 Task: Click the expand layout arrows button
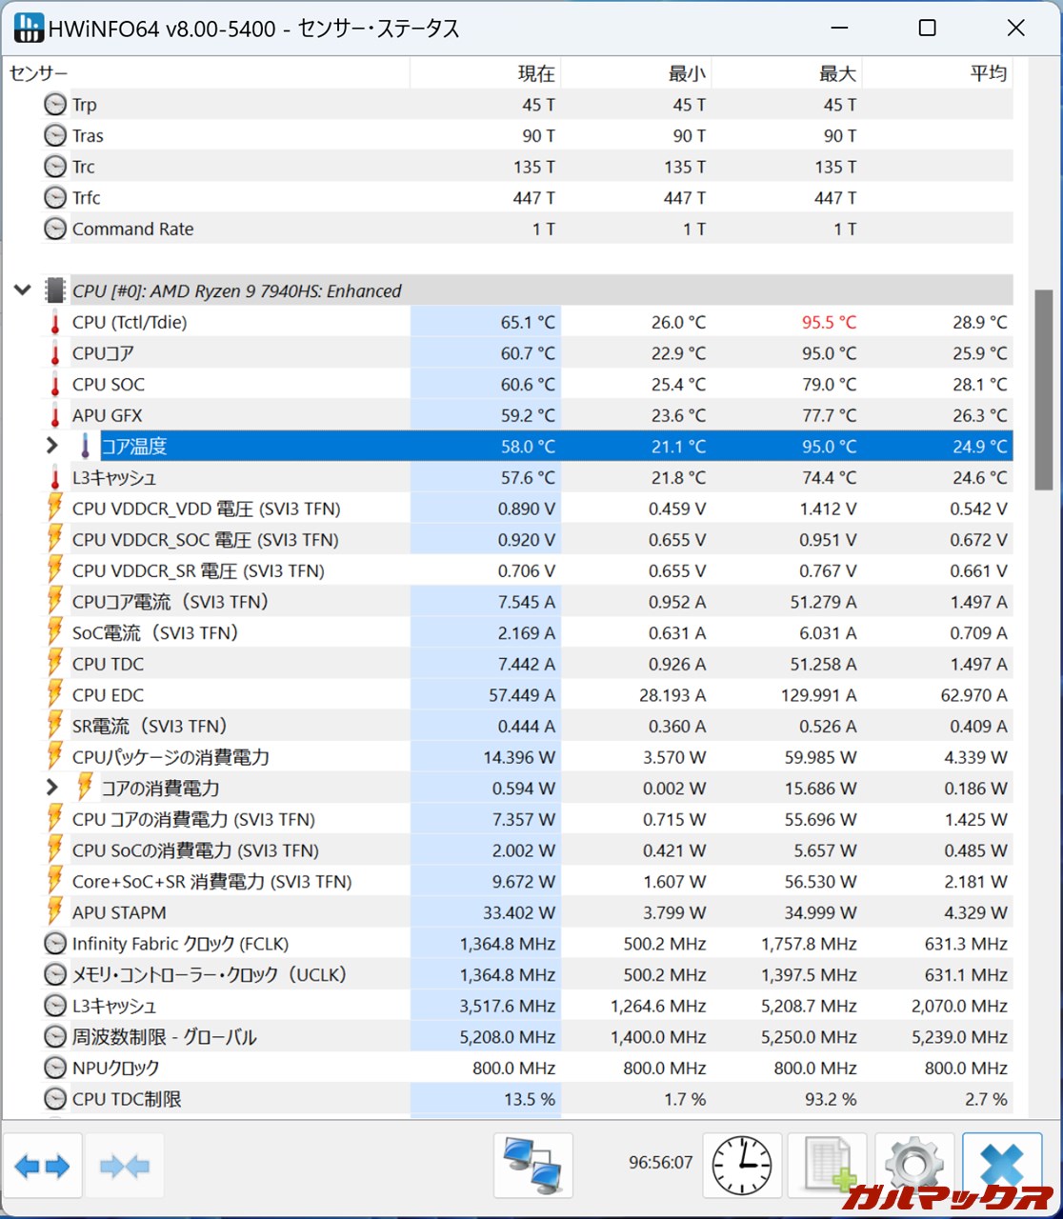(43, 1166)
